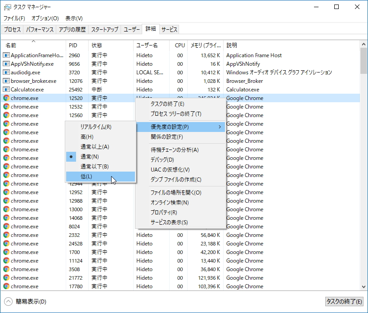The width and height of the screenshot is (368, 313).
Task: Click Chrome icon for PID 12560
Action: coord(6,115)
